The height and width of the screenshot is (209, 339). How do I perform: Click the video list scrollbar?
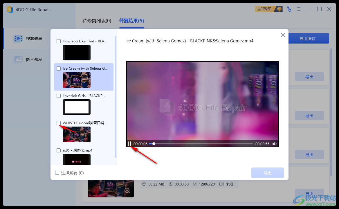pos(115,97)
